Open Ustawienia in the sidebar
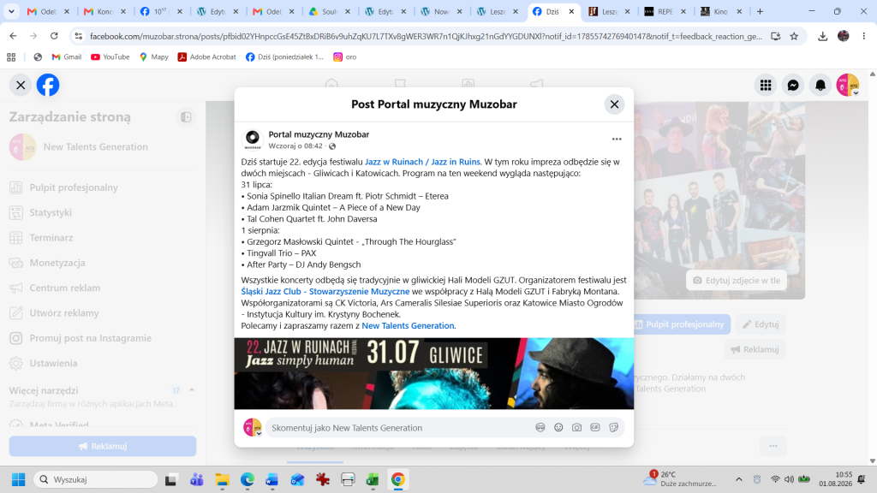The height and width of the screenshot is (493, 877). [x=53, y=363]
